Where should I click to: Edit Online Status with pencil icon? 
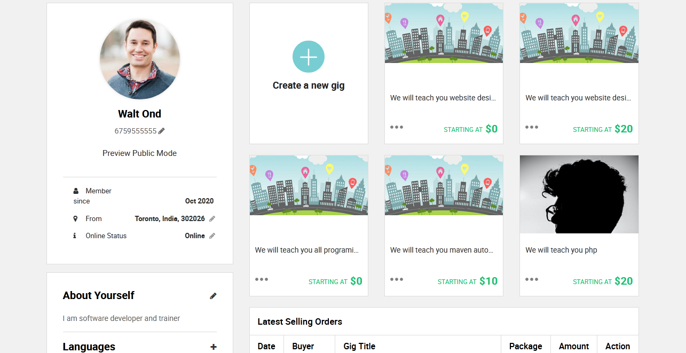(212, 236)
